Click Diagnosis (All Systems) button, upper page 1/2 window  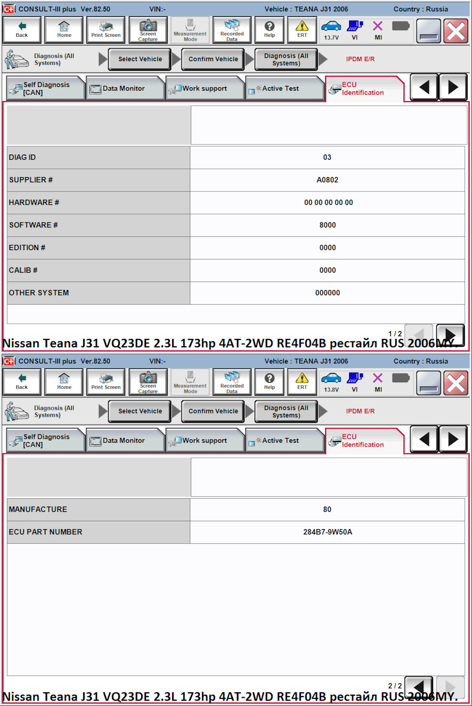tap(286, 59)
